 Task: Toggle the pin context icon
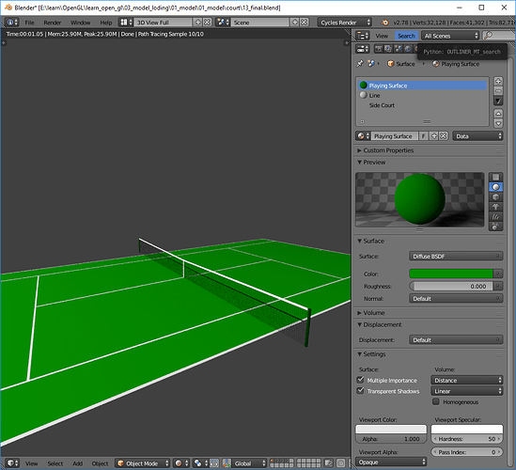pos(360,63)
